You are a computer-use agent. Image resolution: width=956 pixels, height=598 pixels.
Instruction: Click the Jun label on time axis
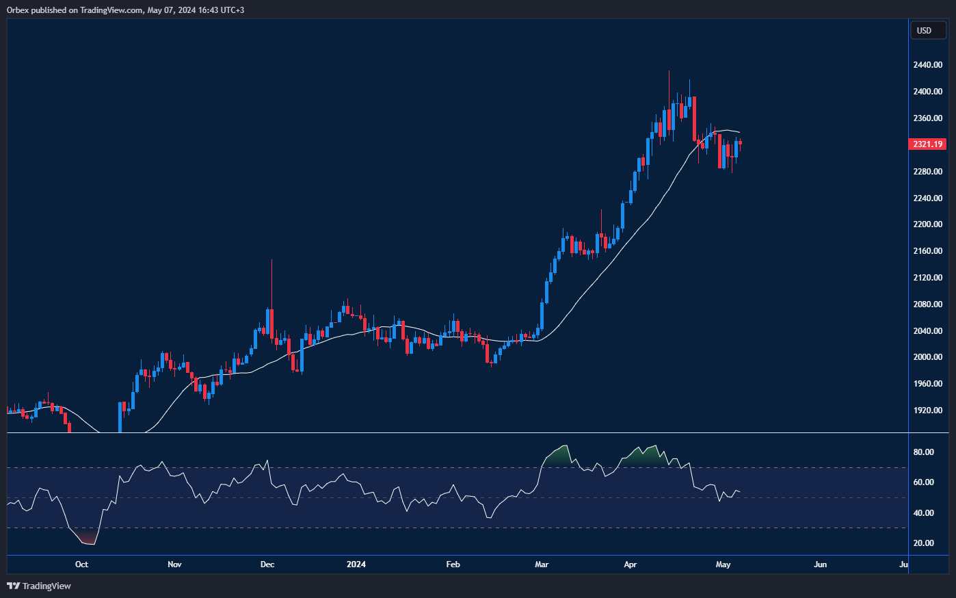coord(820,564)
